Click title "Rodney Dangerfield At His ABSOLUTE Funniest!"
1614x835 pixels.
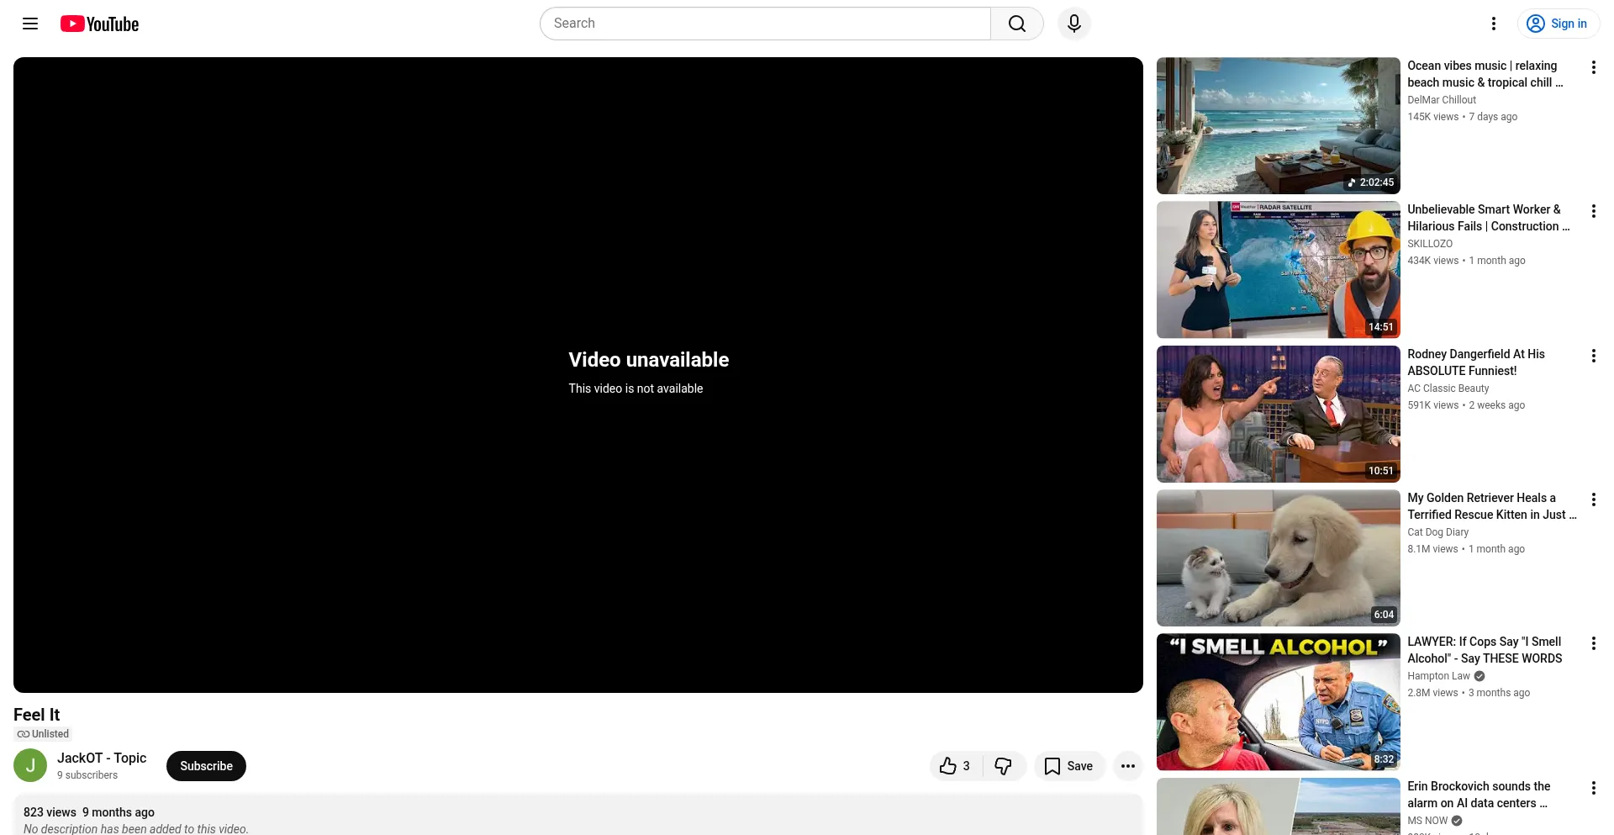coord(1476,362)
